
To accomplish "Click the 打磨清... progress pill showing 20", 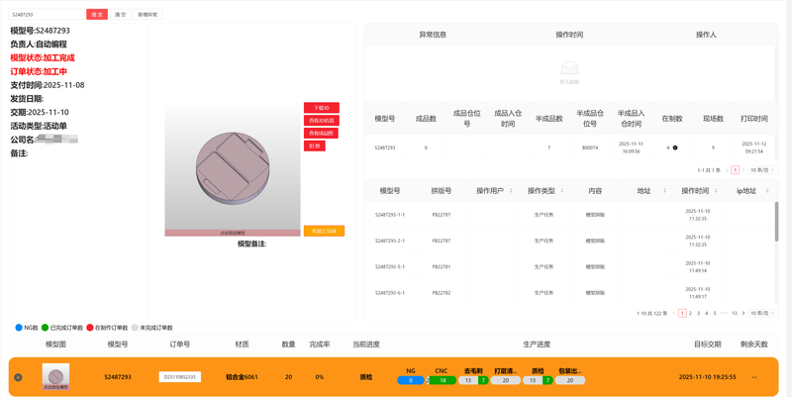I will click(x=506, y=380).
